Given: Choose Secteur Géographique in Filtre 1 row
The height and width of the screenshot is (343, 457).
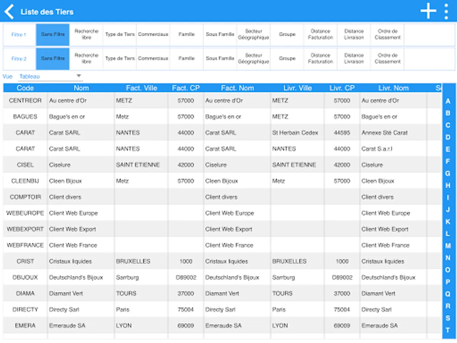Looking at the screenshot, I should click(254, 35).
